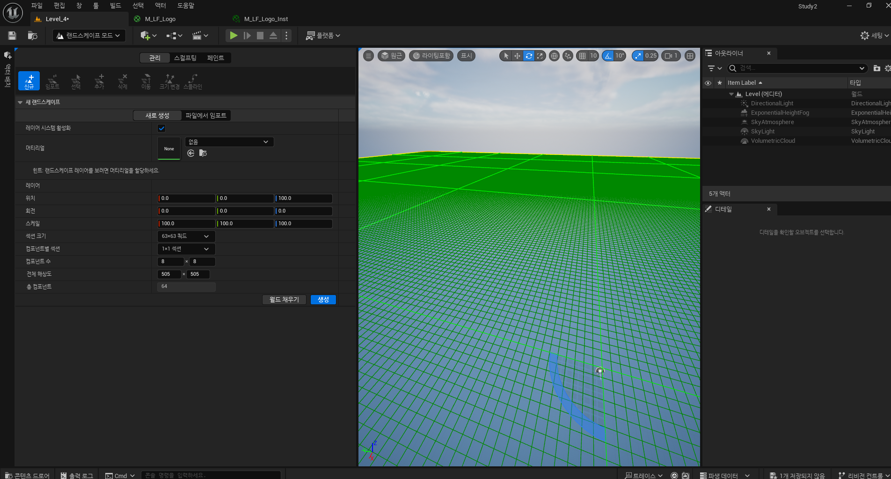The width and height of the screenshot is (891, 479).
Task: Select the landscape Move tool (이동)
Action: 146,81
